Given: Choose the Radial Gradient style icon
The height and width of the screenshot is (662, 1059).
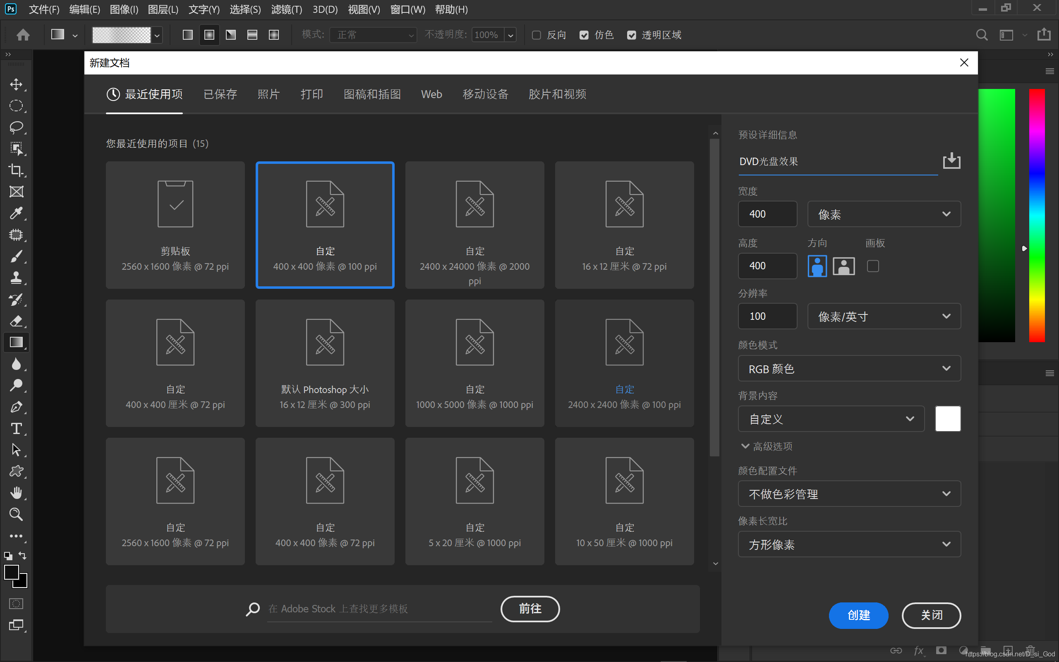Looking at the screenshot, I should (209, 35).
